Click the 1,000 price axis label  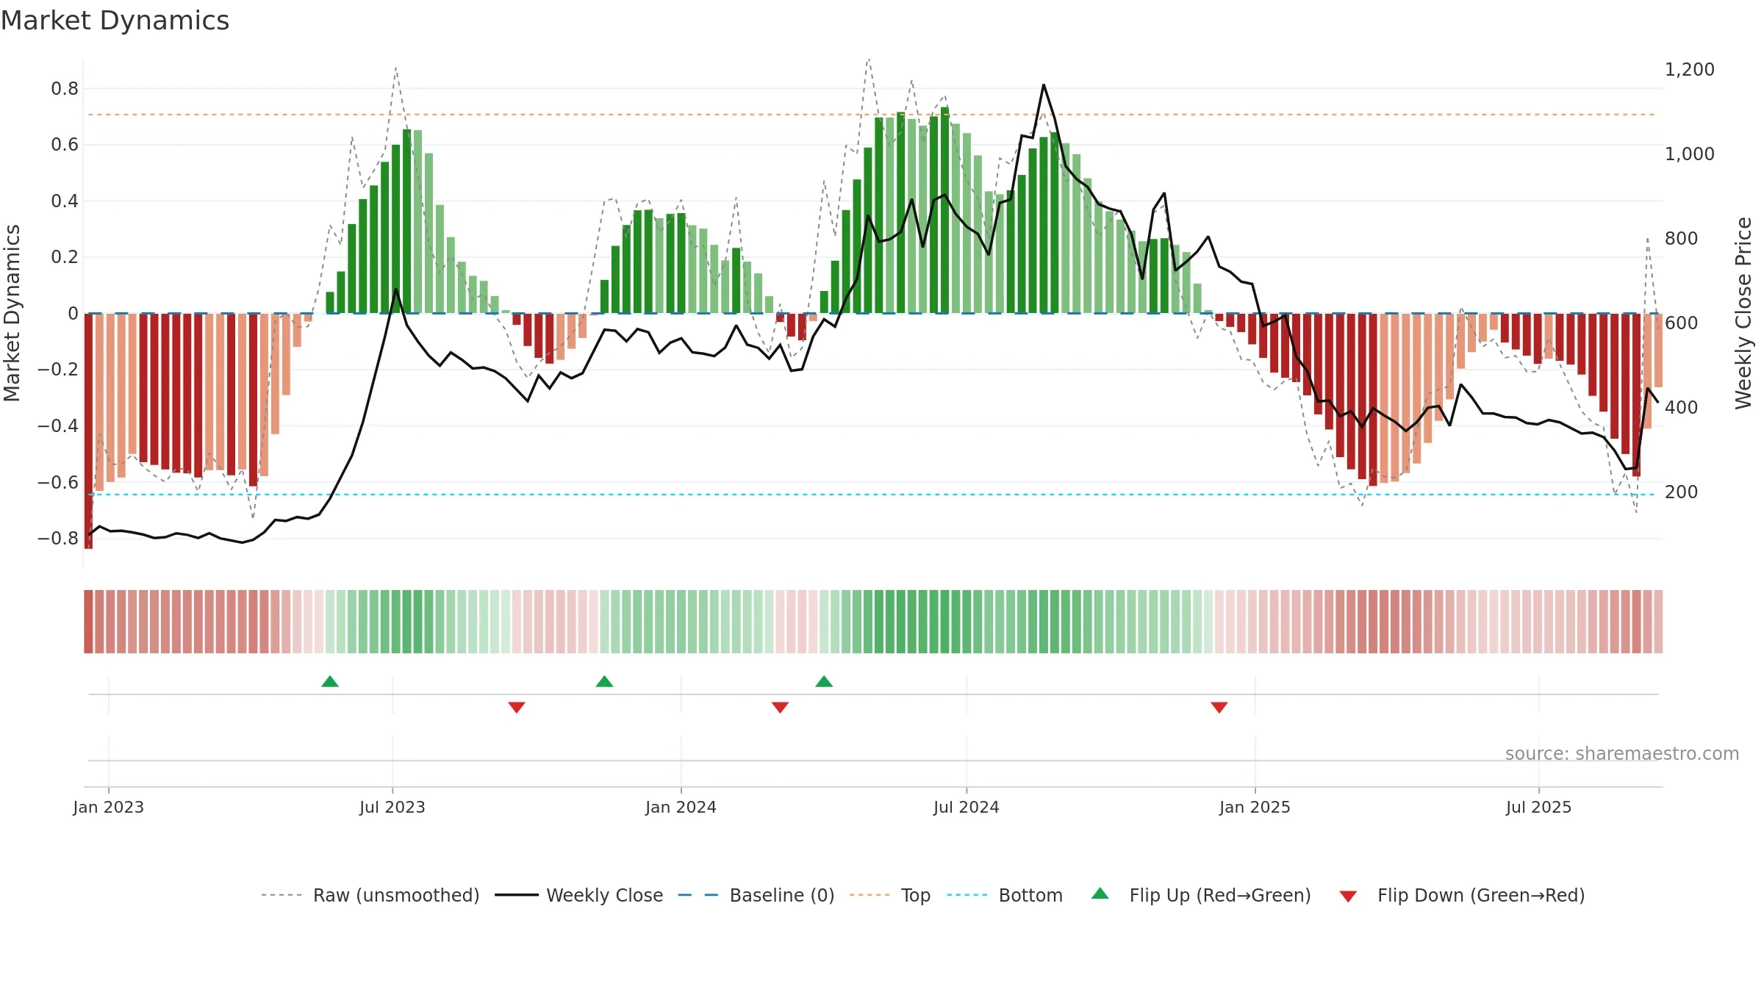[x=1689, y=154]
